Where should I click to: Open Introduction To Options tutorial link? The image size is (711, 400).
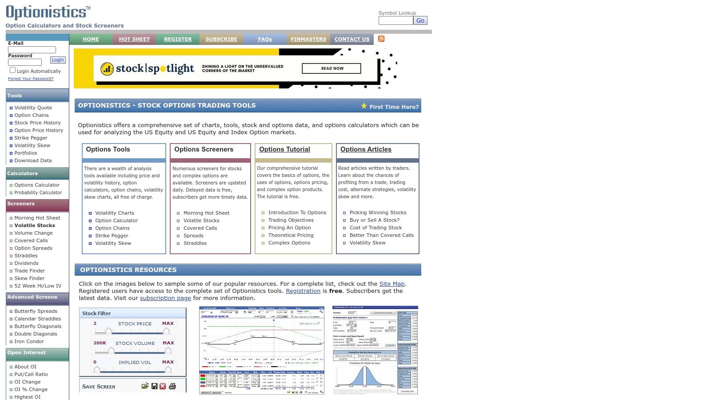coord(297,212)
